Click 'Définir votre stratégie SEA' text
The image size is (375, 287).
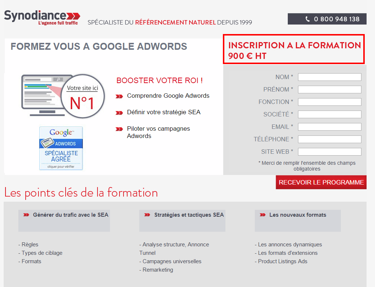click(163, 112)
